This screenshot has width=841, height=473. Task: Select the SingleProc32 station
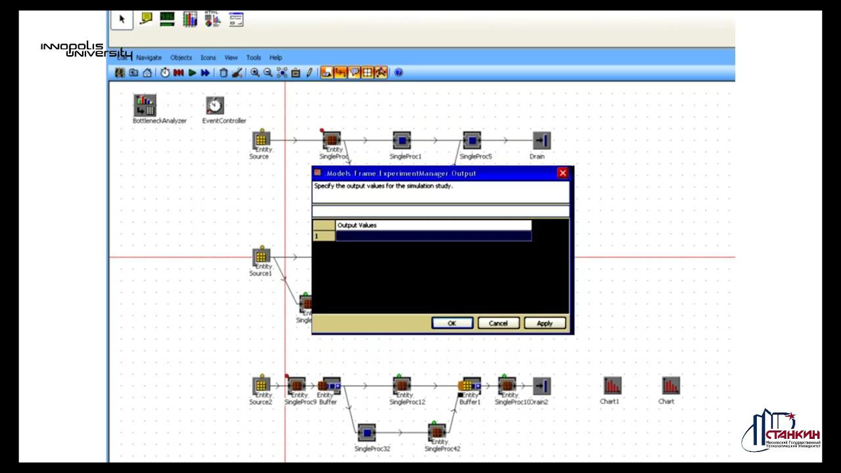[367, 433]
